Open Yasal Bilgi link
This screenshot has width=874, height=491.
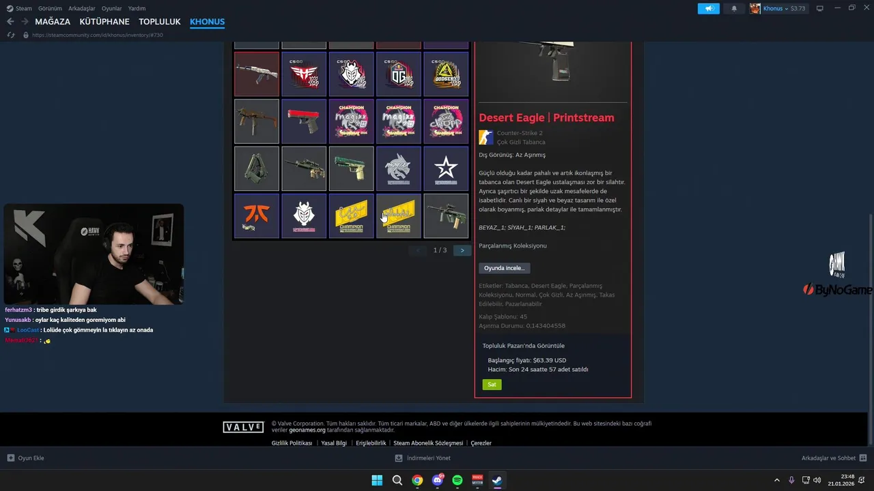(x=334, y=443)
